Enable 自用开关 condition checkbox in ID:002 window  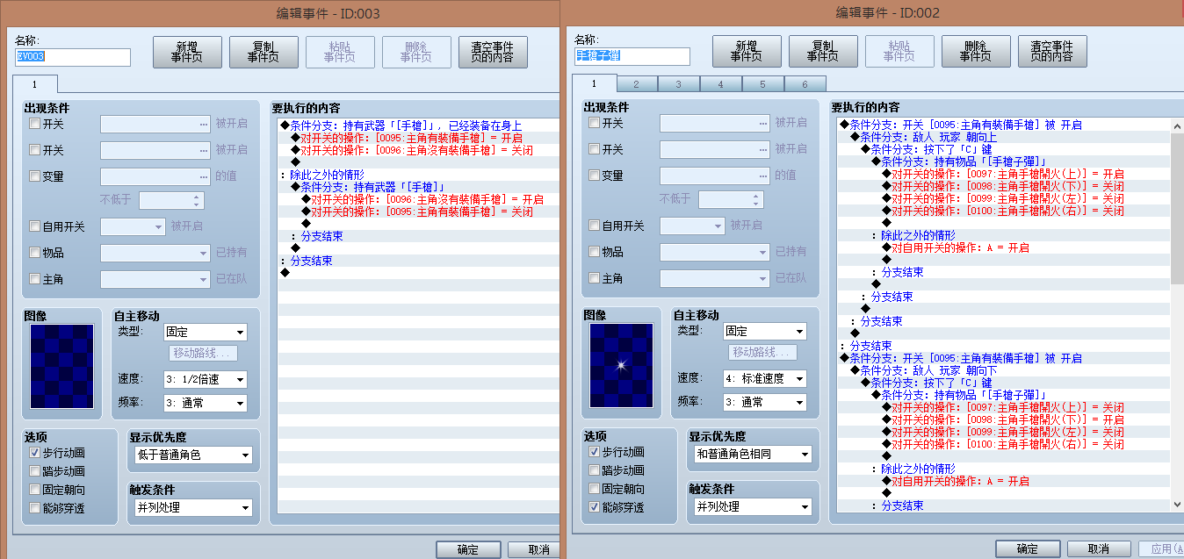coord(595,226)
